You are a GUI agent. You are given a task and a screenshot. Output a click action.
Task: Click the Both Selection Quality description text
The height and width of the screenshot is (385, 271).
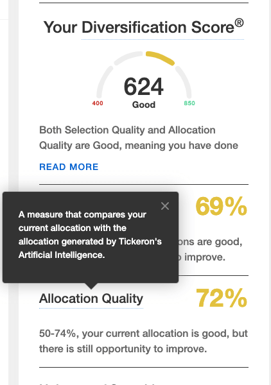pyautogui.click(x=139, y=138)
